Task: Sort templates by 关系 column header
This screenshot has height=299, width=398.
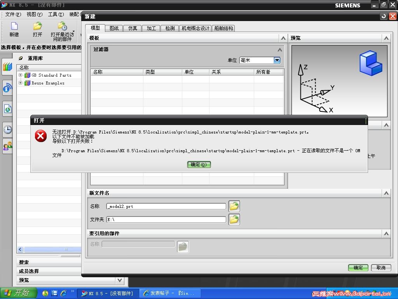Action: [232, 72]
